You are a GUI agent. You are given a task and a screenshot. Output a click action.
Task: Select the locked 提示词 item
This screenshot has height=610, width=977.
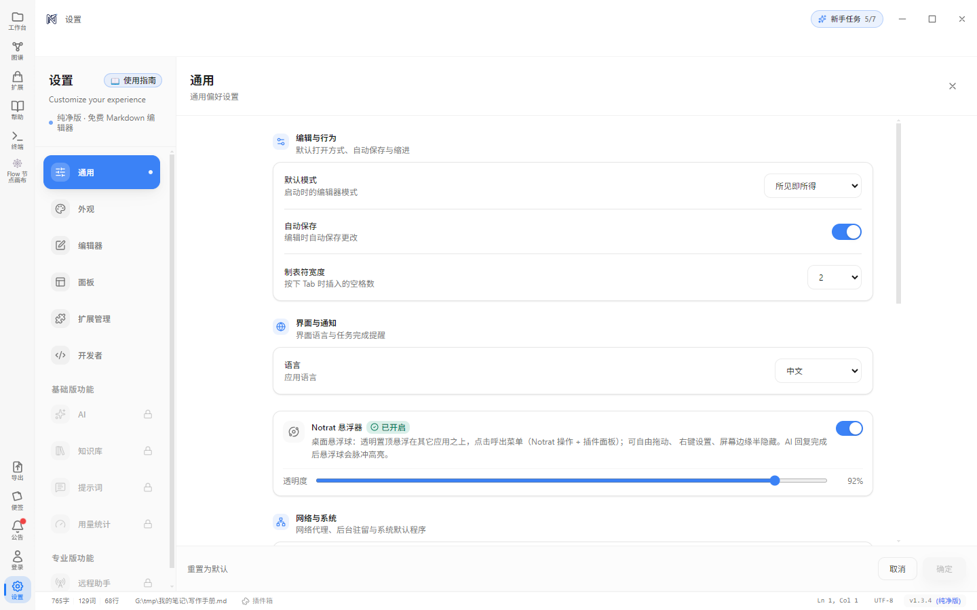pyautogui.click(x=102, y=487)
